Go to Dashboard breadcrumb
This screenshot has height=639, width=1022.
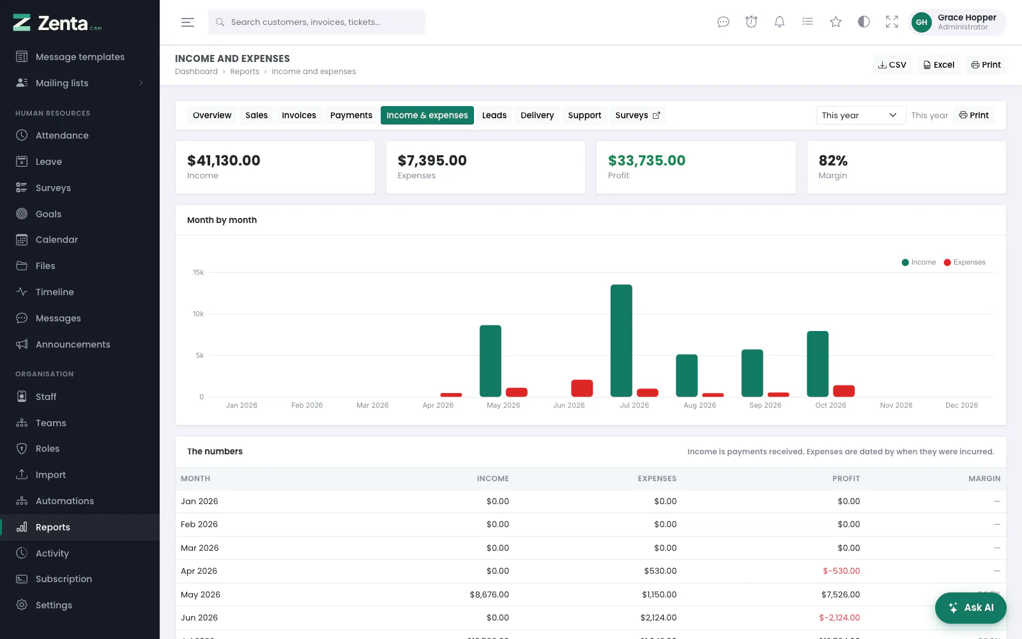196,72
